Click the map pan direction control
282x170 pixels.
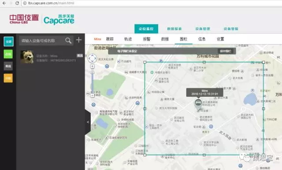point(92,58)
